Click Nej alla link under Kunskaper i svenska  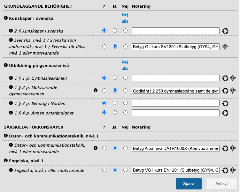[x=125, y=18]
